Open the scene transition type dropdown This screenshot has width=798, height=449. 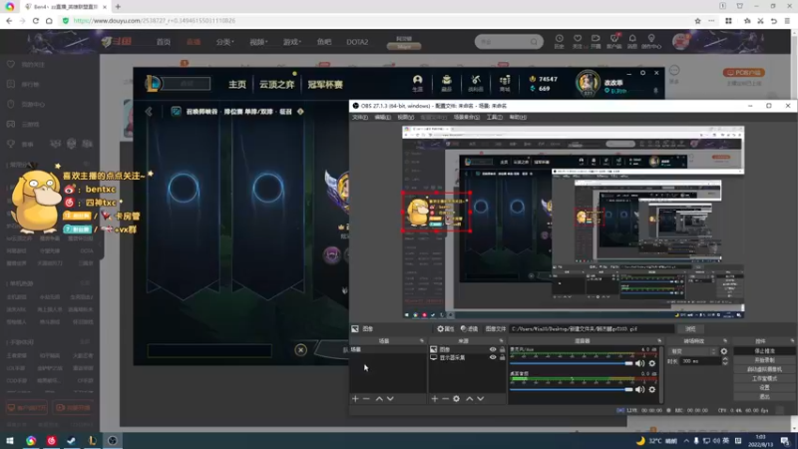693,351
